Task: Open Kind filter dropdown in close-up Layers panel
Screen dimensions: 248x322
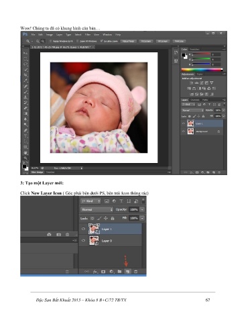Action: [x=90, y=201]
